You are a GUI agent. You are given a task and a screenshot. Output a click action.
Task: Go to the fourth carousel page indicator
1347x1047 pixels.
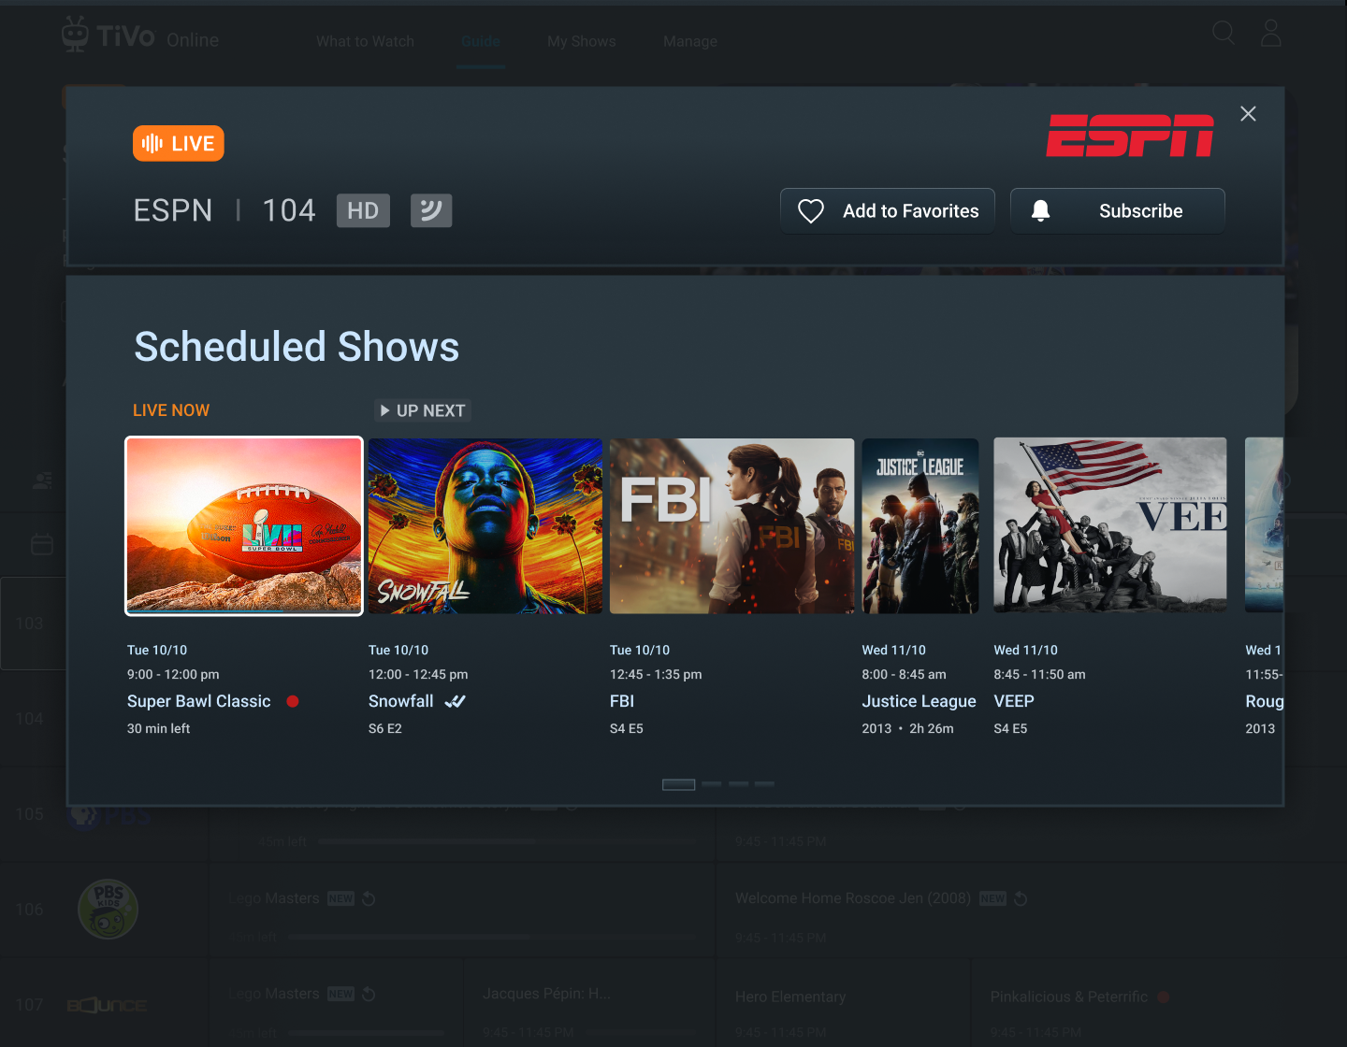pos(765,784)
